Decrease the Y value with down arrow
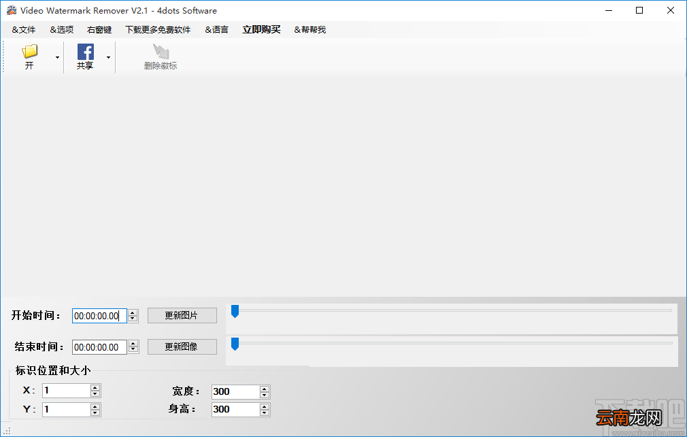Screen dimensions: 687x437 coord(95,413)
